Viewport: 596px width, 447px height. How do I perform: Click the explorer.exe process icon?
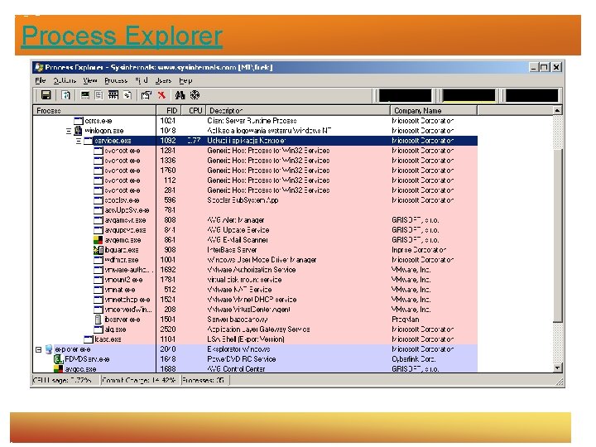[49, 349]
